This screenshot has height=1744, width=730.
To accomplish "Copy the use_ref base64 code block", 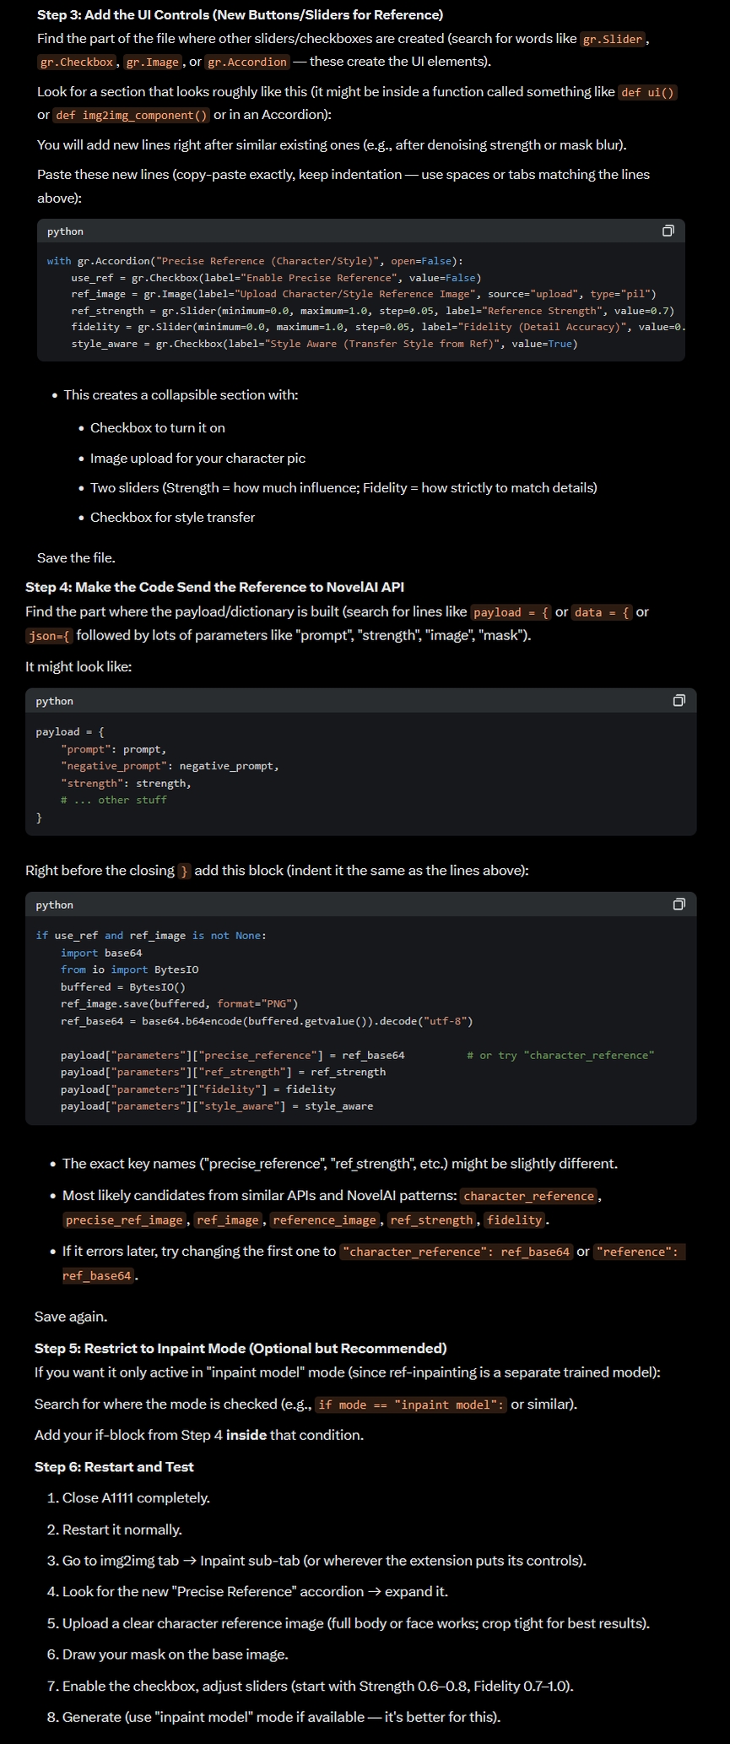I will (679, 905).
